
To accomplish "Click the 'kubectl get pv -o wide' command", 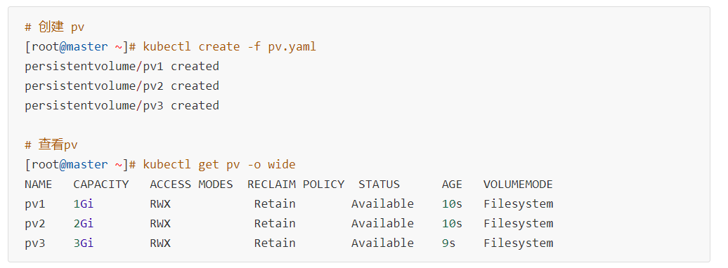I will (x=219, y=165).
